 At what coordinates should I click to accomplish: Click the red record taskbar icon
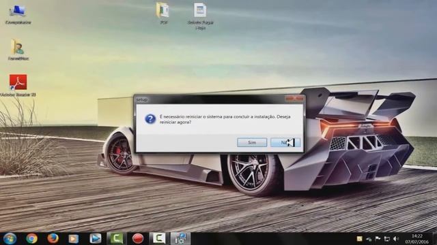(x=138, y=238)
